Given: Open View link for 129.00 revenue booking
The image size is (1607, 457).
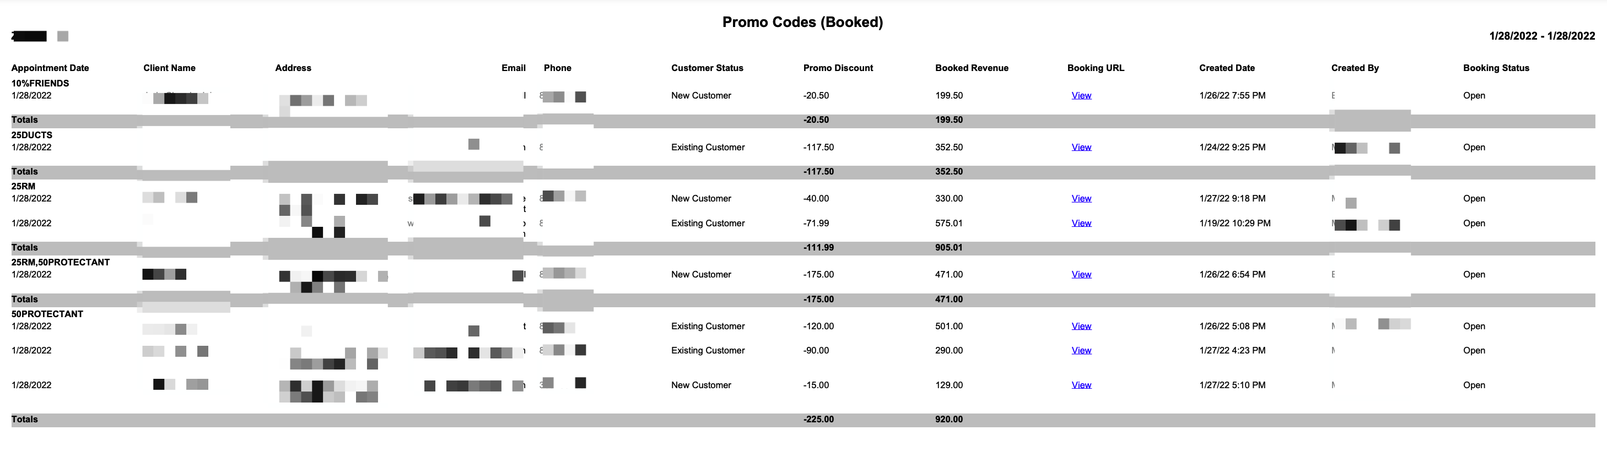Looking at the screenshot, I should point(1081,385).
